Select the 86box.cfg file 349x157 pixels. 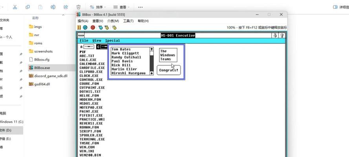click(x=39, y=60)
